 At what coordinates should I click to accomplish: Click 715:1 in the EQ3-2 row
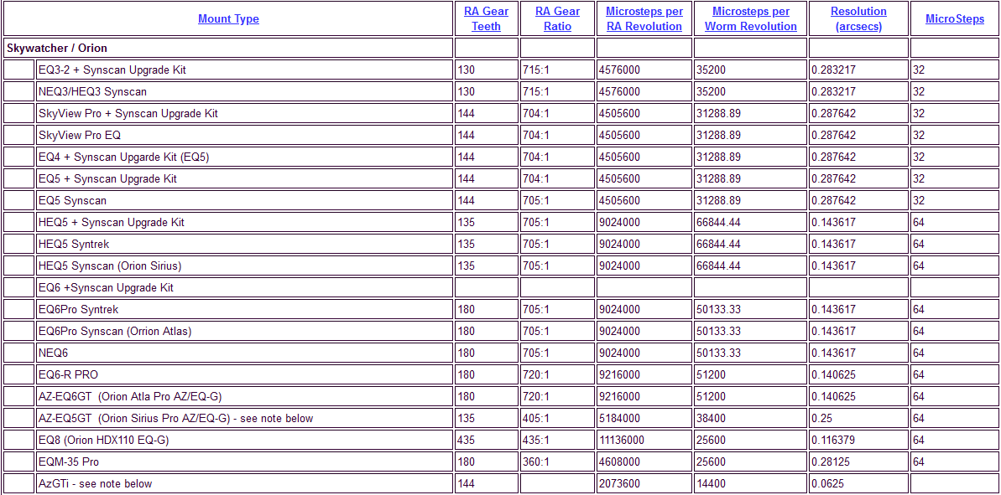coord(535,70)
